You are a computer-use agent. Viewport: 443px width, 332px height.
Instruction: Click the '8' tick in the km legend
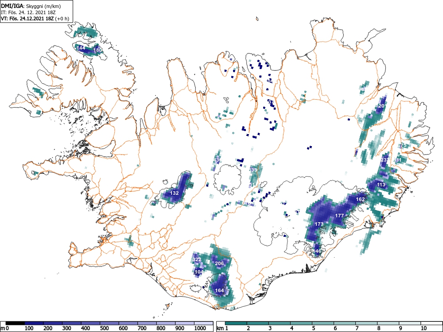click(x=379, y=328)
